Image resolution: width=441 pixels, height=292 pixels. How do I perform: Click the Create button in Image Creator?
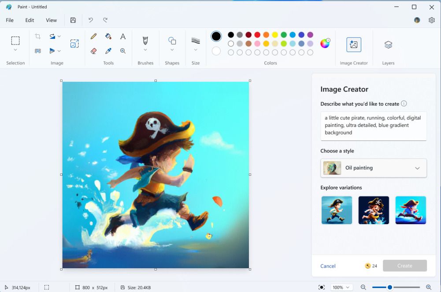tap(404, 265)
